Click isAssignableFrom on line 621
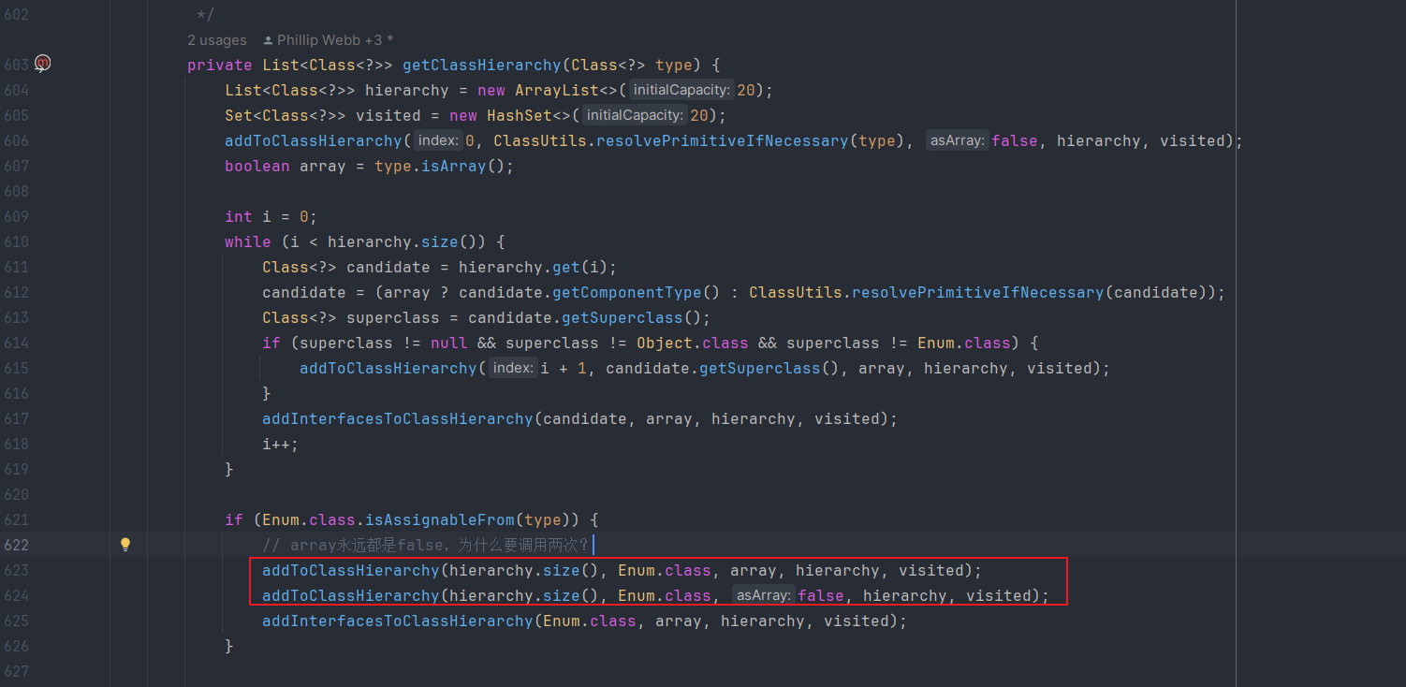 pyautogui.click(x=439, y=519)
